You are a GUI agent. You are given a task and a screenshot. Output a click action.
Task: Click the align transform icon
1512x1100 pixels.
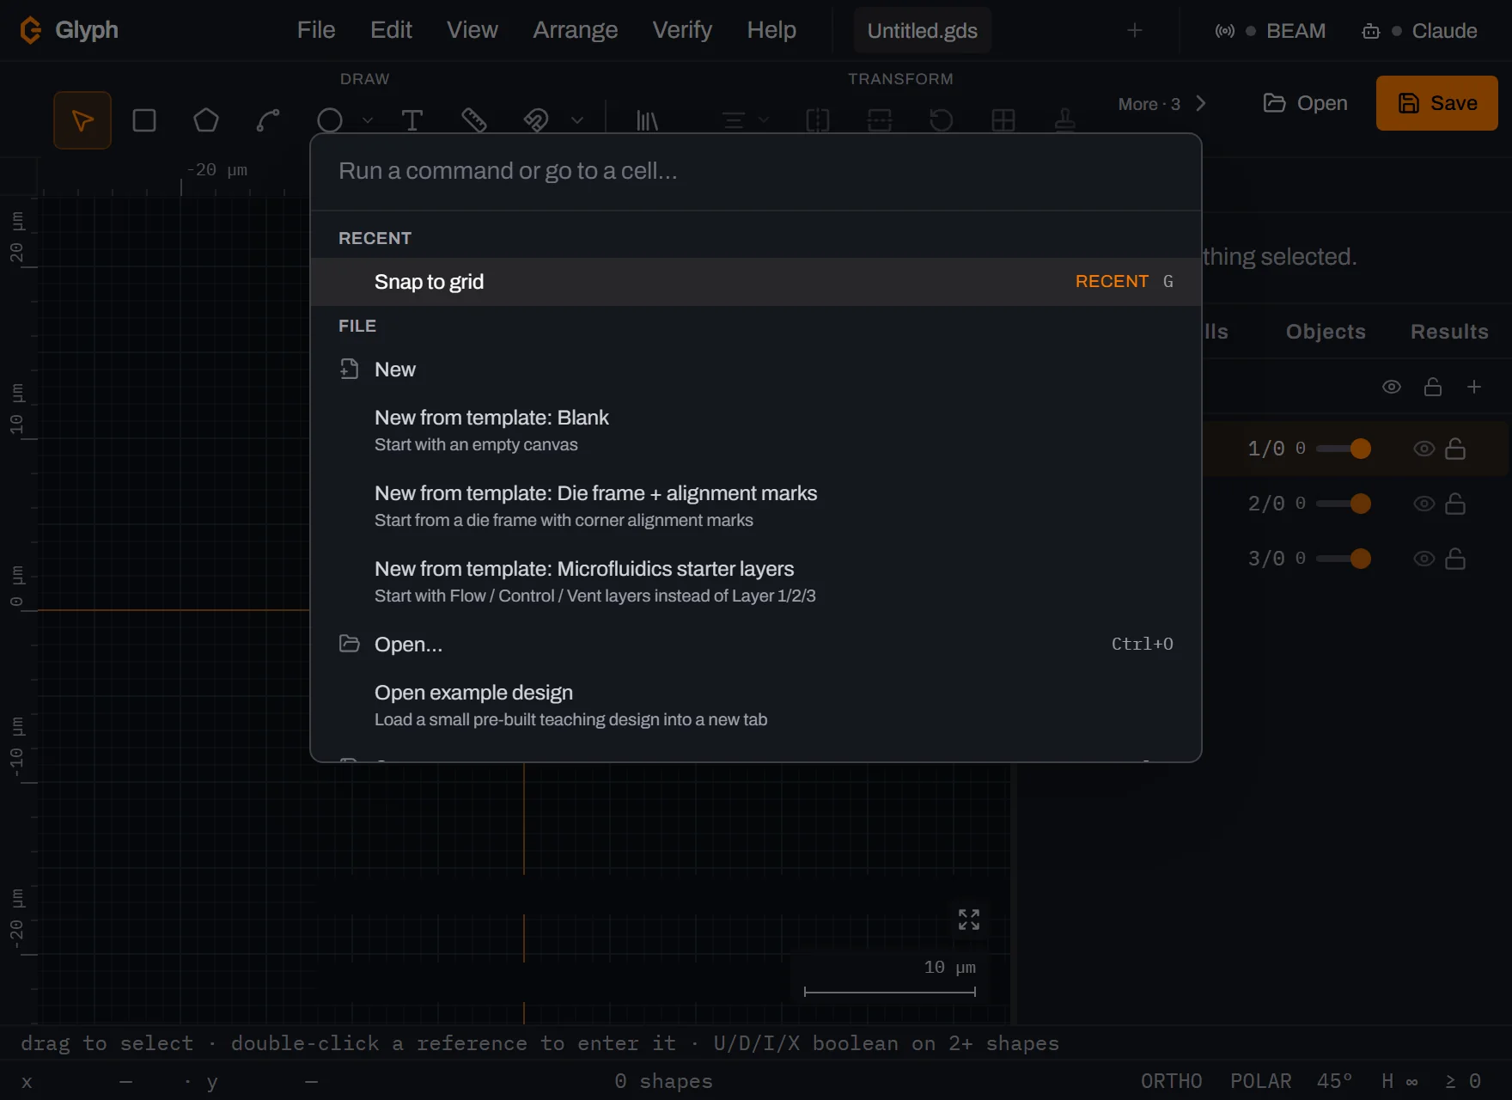point(733,120)
